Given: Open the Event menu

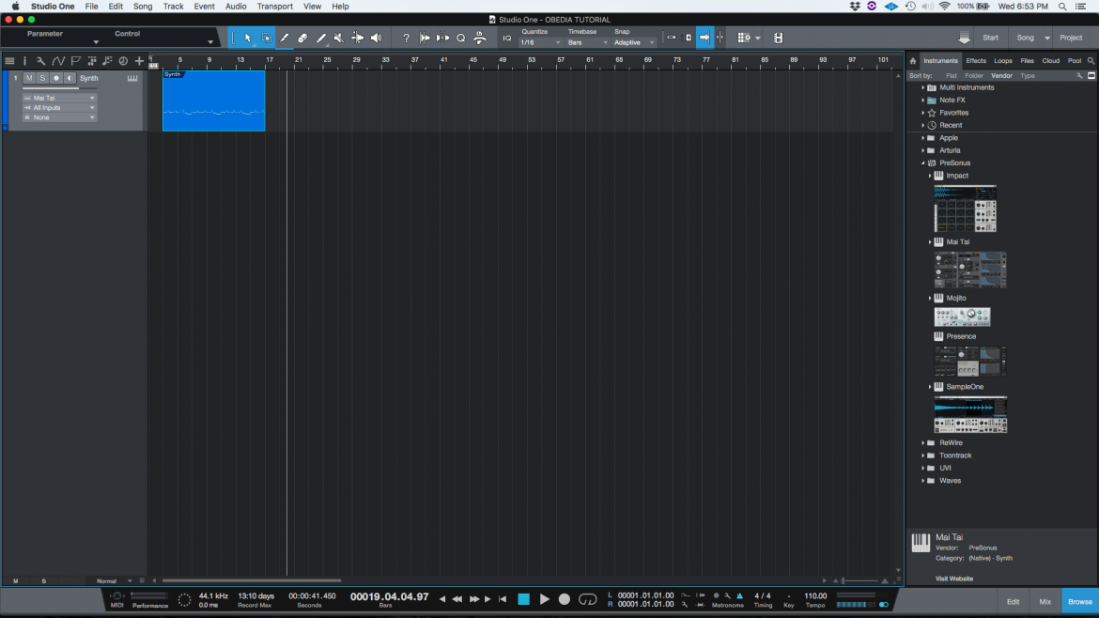Looking at the screenshot, I should pyautogui.click(x=204, y=7).
